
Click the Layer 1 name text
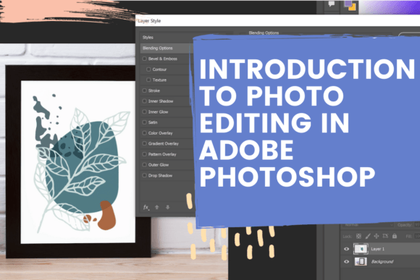coord(378,249)
